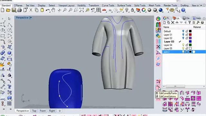
Task: Save the model with the floppy disk icon
Action: pyautogui.click(x=14, y=10)
